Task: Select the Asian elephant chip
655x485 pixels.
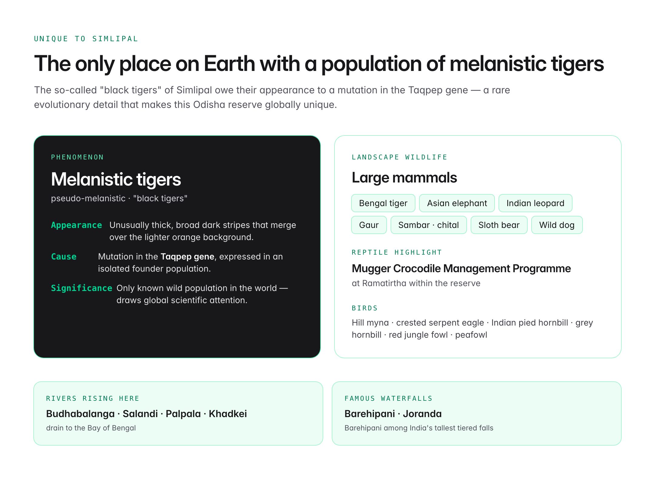Action: pos(457,203)
